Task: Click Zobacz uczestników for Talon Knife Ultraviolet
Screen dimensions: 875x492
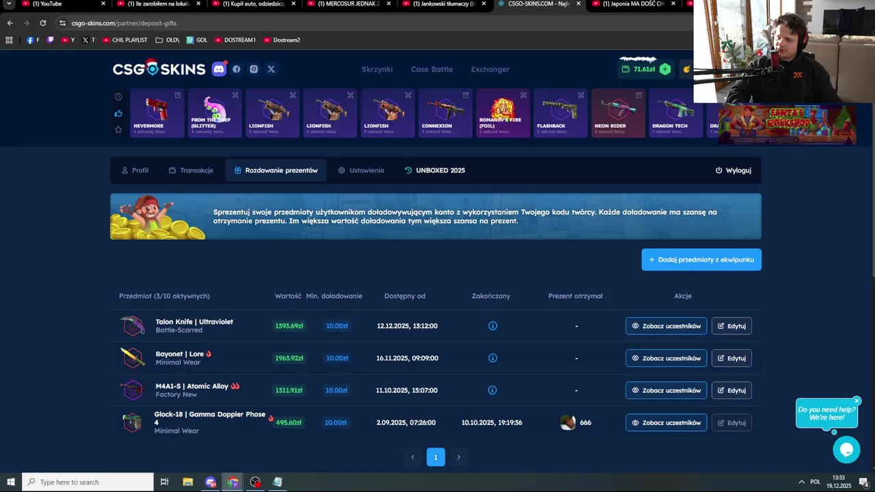Action: [667, 326]
